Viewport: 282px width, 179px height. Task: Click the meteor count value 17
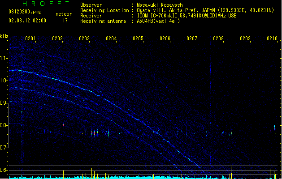tap(65, 21)
